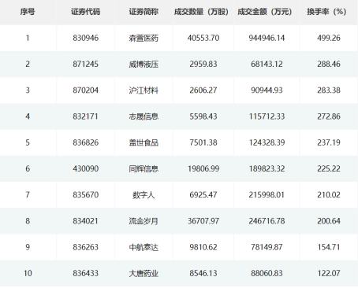Select turnover rate 499.26
The width and height of the screenshot is (358, 288).
(329, 38)
